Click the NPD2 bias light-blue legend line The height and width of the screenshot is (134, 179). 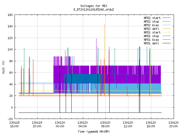pos(166,25)
